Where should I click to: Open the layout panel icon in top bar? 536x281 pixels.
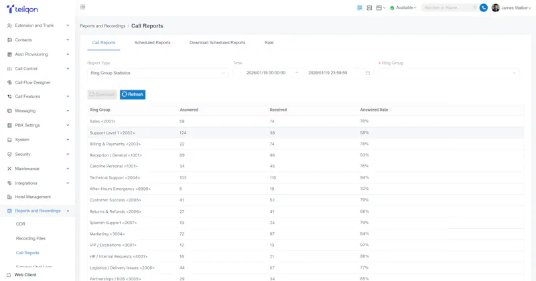[x=379, y=7]
